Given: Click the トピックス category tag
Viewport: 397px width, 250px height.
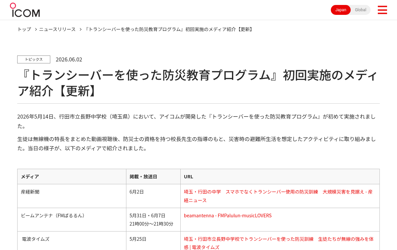Looking at the screenshot, I should click(x=34, y=59).
